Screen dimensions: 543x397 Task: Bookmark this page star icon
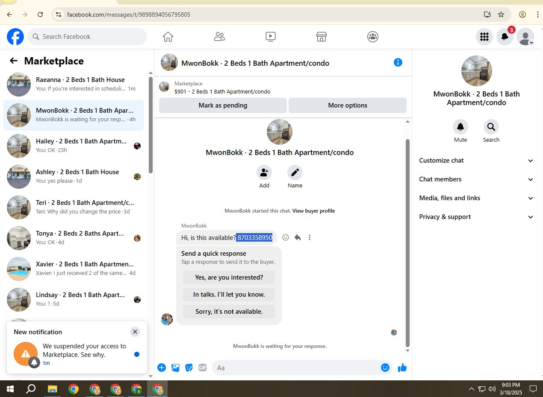click(x=501, y=15)
